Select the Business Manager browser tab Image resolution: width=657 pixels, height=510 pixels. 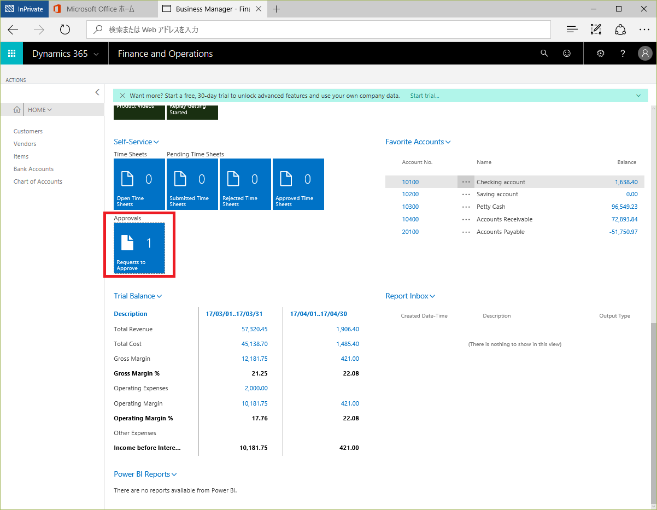point(212,9)
